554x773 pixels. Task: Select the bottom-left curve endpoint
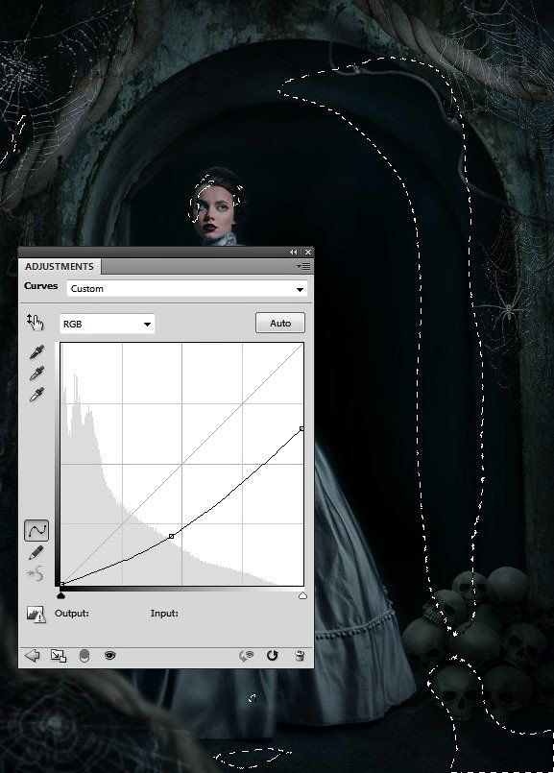pos(61,585)
